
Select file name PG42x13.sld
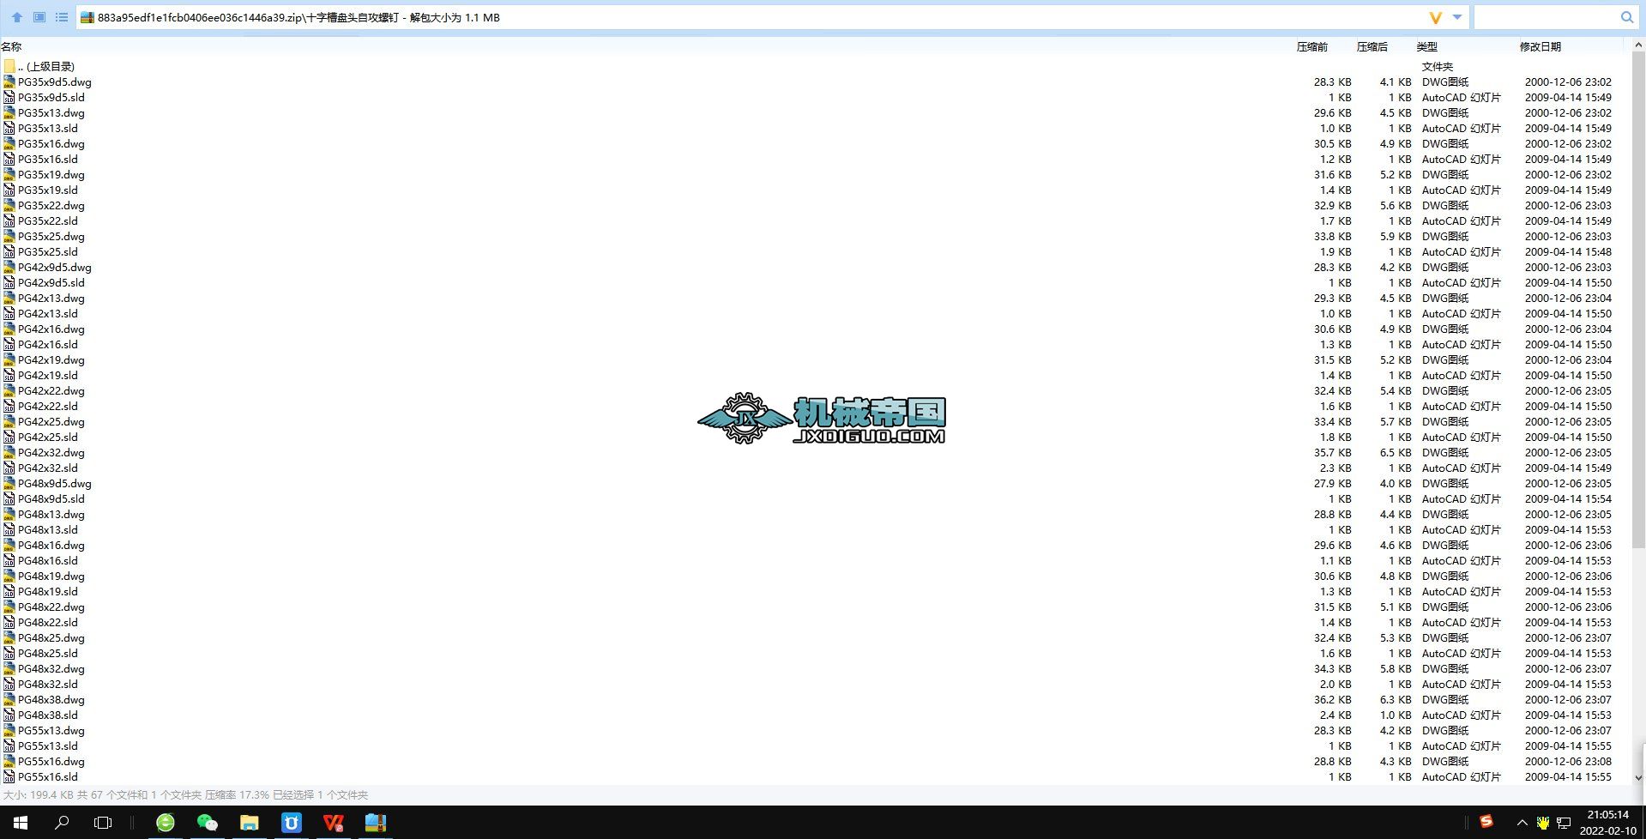pos(48,314)
